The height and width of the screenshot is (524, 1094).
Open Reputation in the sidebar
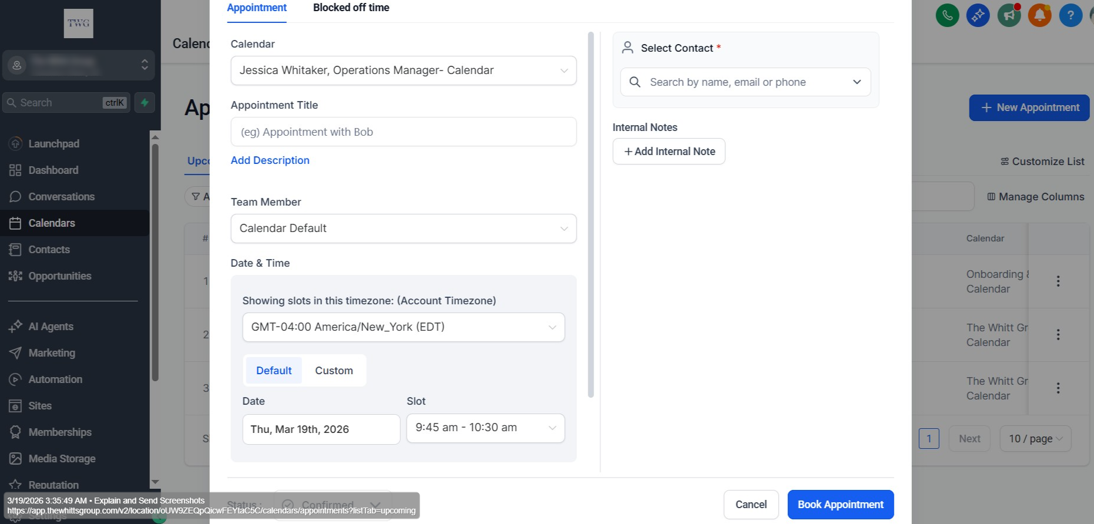[53, 485]
